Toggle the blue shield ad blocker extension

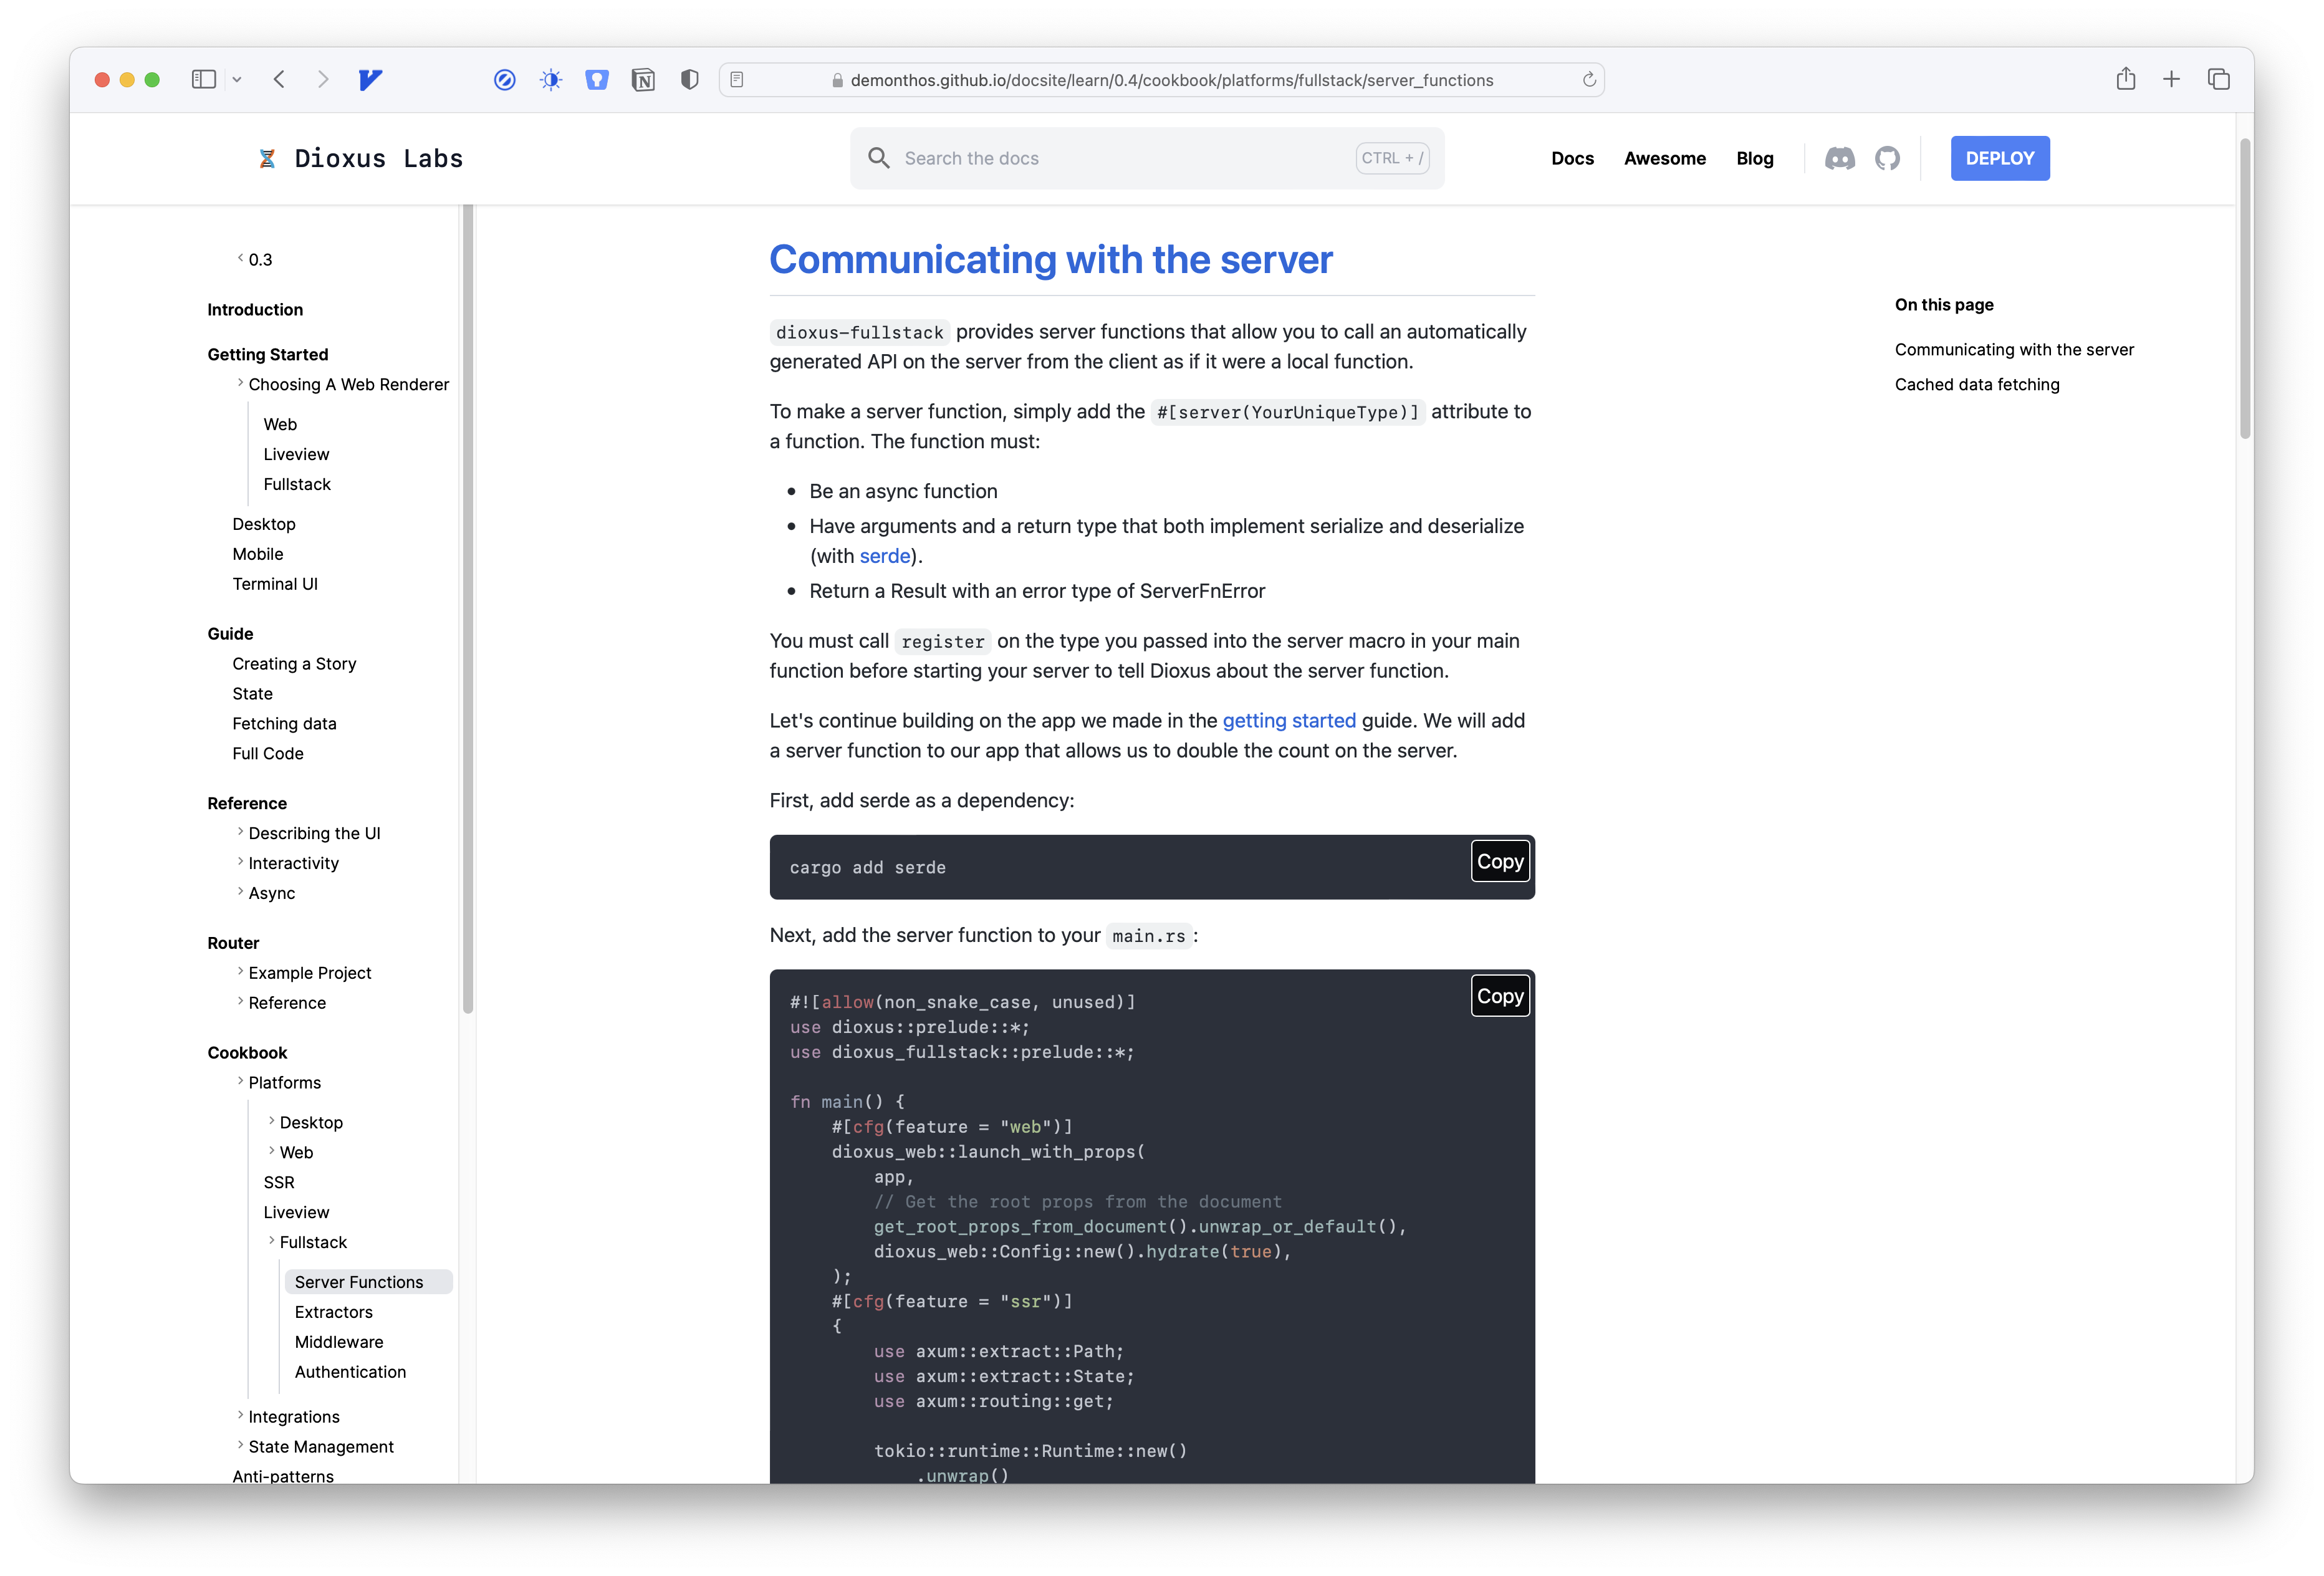tap(597, 80)
